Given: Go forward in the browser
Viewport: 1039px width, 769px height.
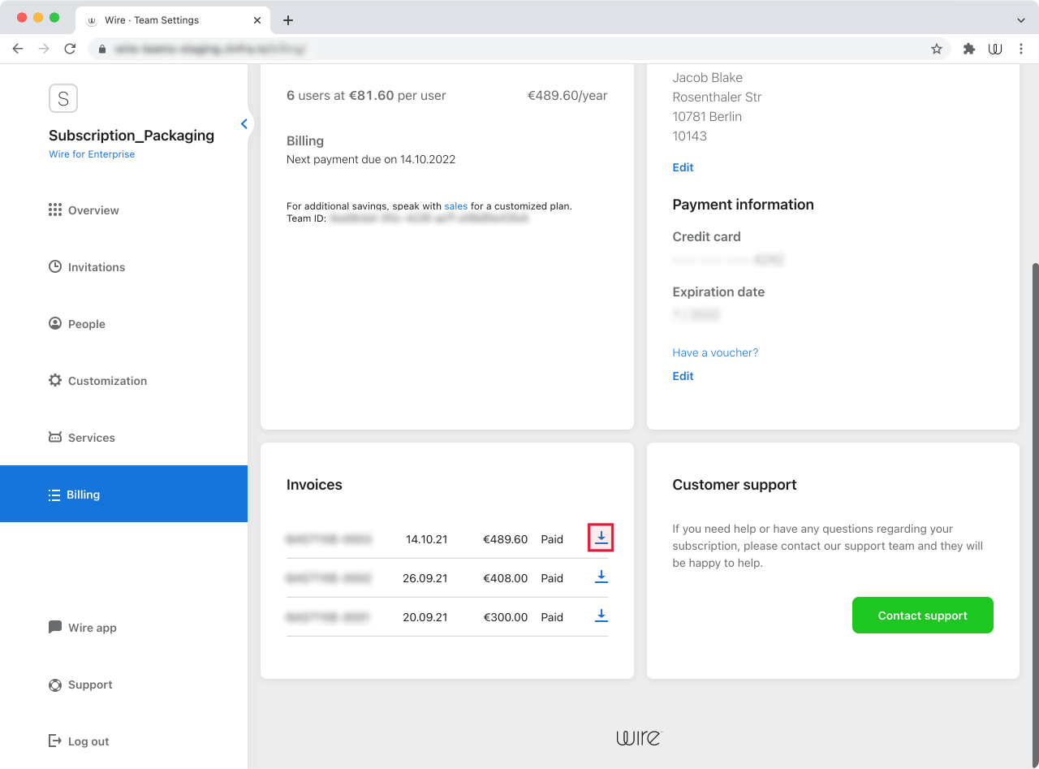Looking at the screenshot, I should point(44,49).
